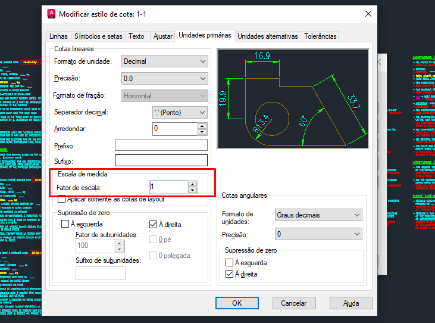This screenshot has height=323, width=435.
Task: Toggle À direita in angular zero suppression
Action: [x=230, y=274]
